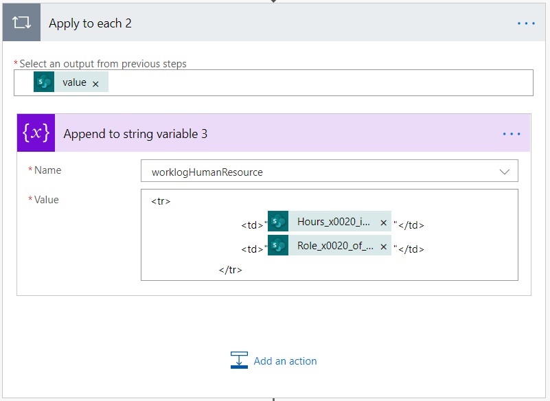
Task: Open the Append to string variable 3 menu
Action: point(512,133)
